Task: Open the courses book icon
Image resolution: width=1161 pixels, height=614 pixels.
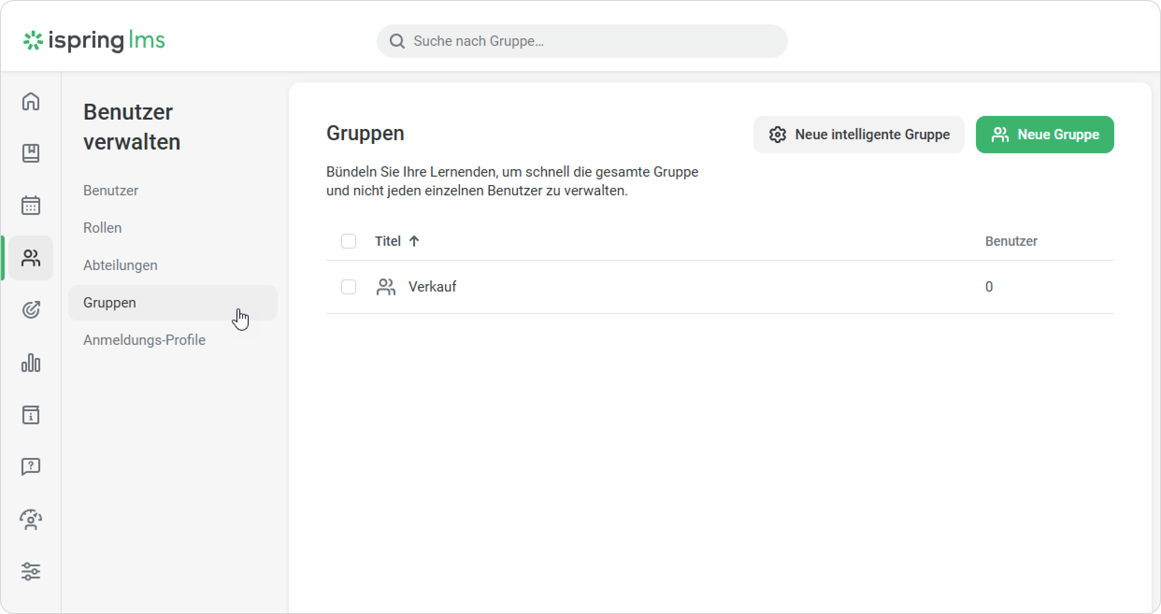Action: coord(31,153)
